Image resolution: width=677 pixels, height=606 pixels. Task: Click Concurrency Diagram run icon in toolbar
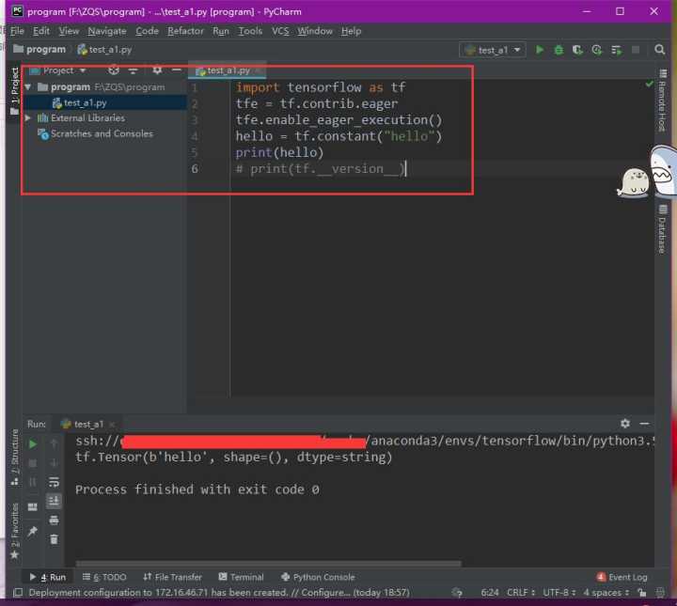pos(617,50)
